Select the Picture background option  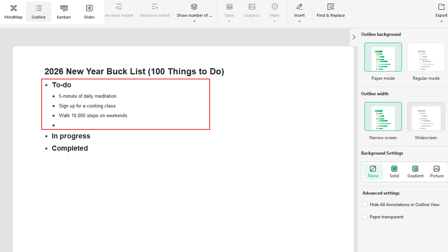[437, 172]
